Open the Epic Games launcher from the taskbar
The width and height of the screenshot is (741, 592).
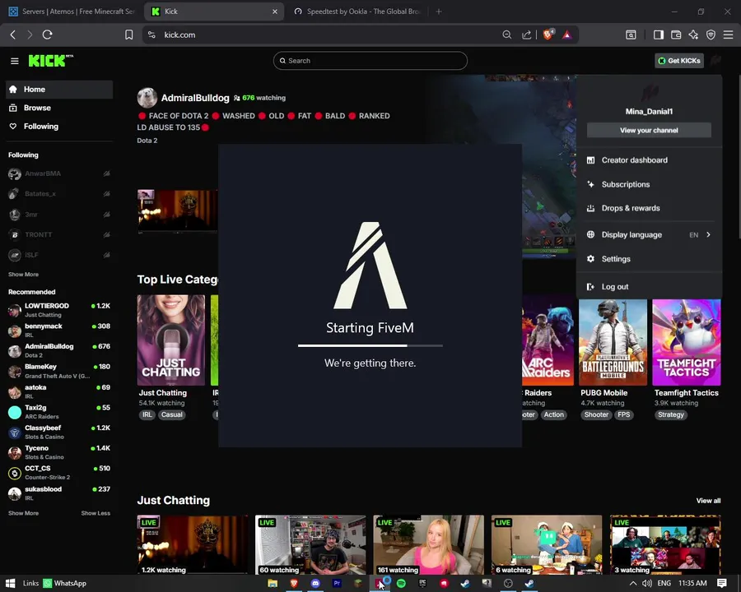(x=422, y=584)
